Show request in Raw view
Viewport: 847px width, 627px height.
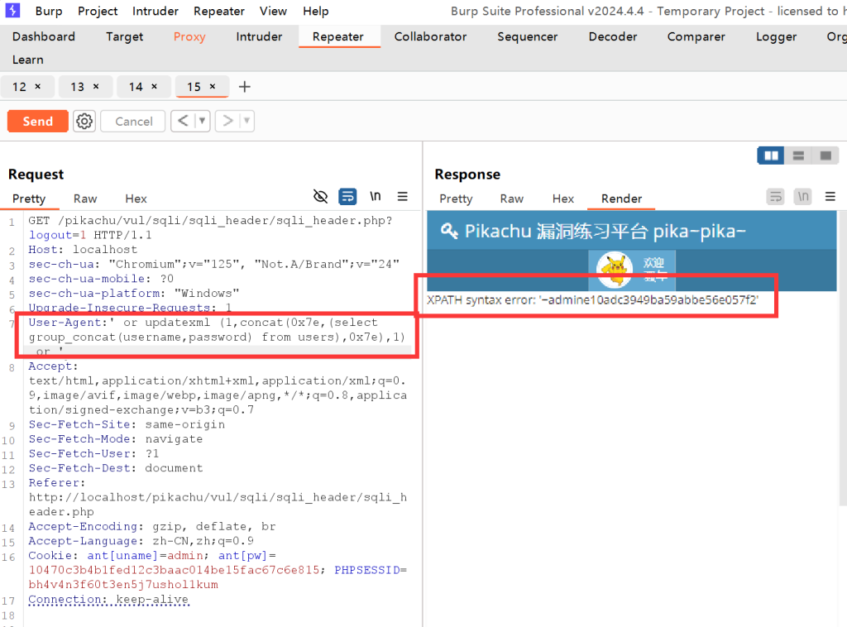[85, 199]
